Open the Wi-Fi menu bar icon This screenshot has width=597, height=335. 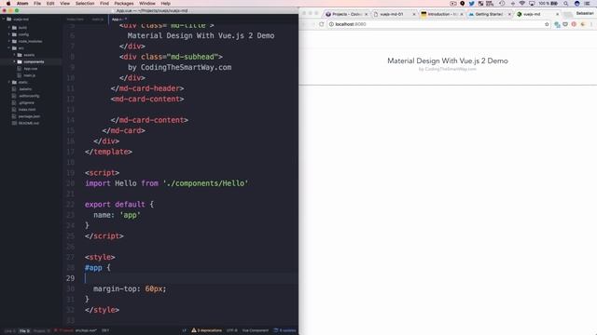pos(522,4)
